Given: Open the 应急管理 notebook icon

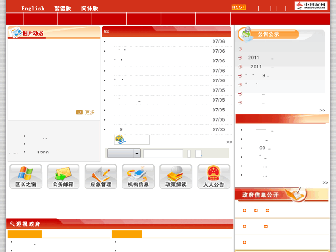Looking at the screenshot, I should (101, 176).
